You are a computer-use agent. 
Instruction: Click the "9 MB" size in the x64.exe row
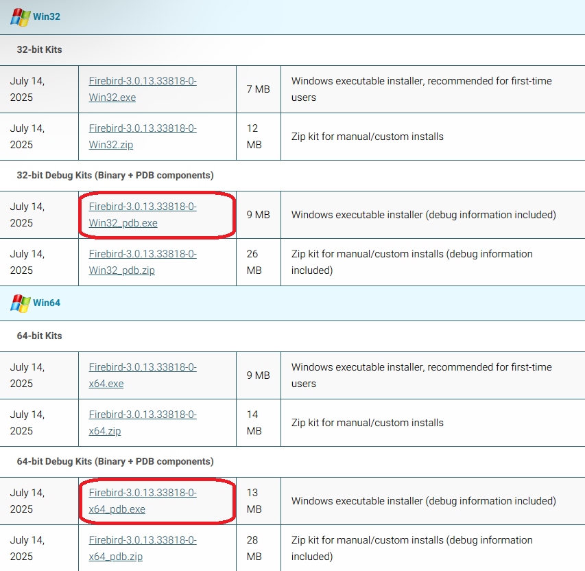(x=258, y=375)
